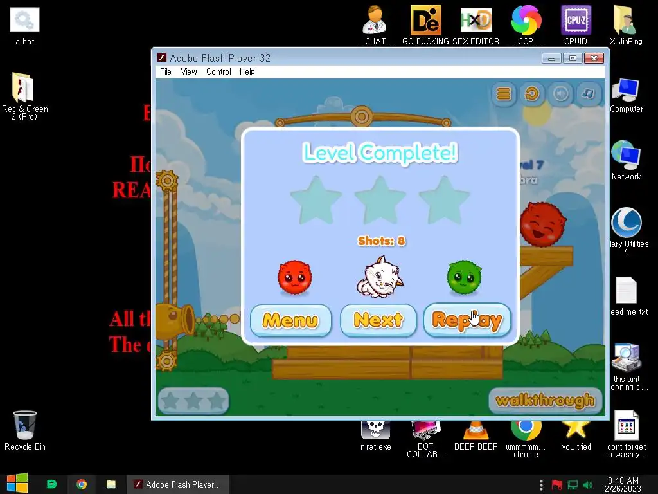Mute game sound effects speaker icon
This screenshot has width=658, height=494.
560,94
